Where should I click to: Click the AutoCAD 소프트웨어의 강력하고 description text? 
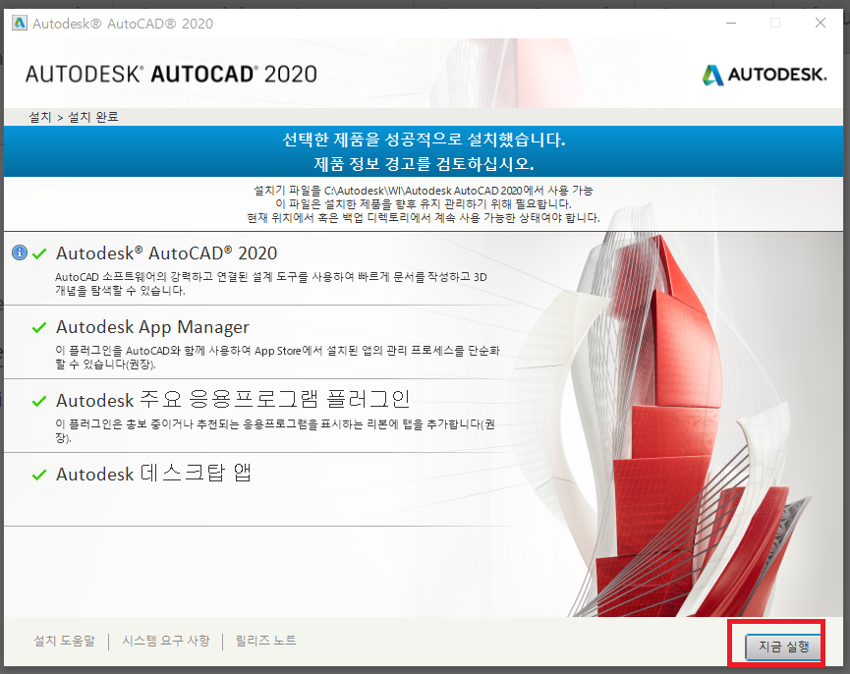coord(271,284)
